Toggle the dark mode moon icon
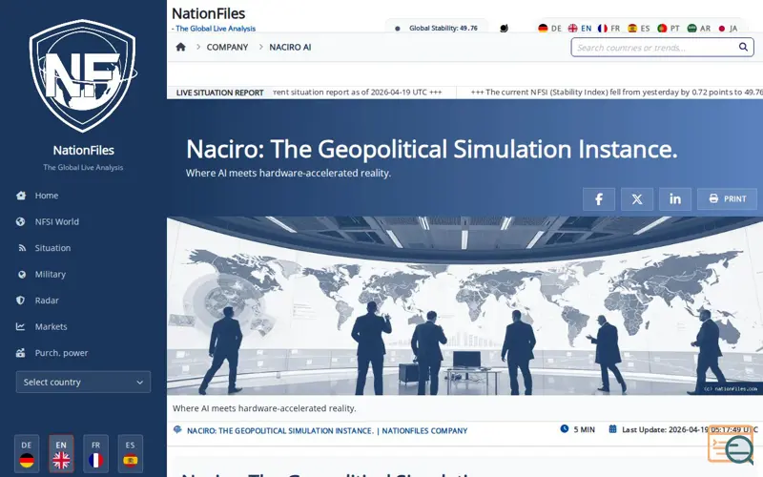 click(505, 29)
